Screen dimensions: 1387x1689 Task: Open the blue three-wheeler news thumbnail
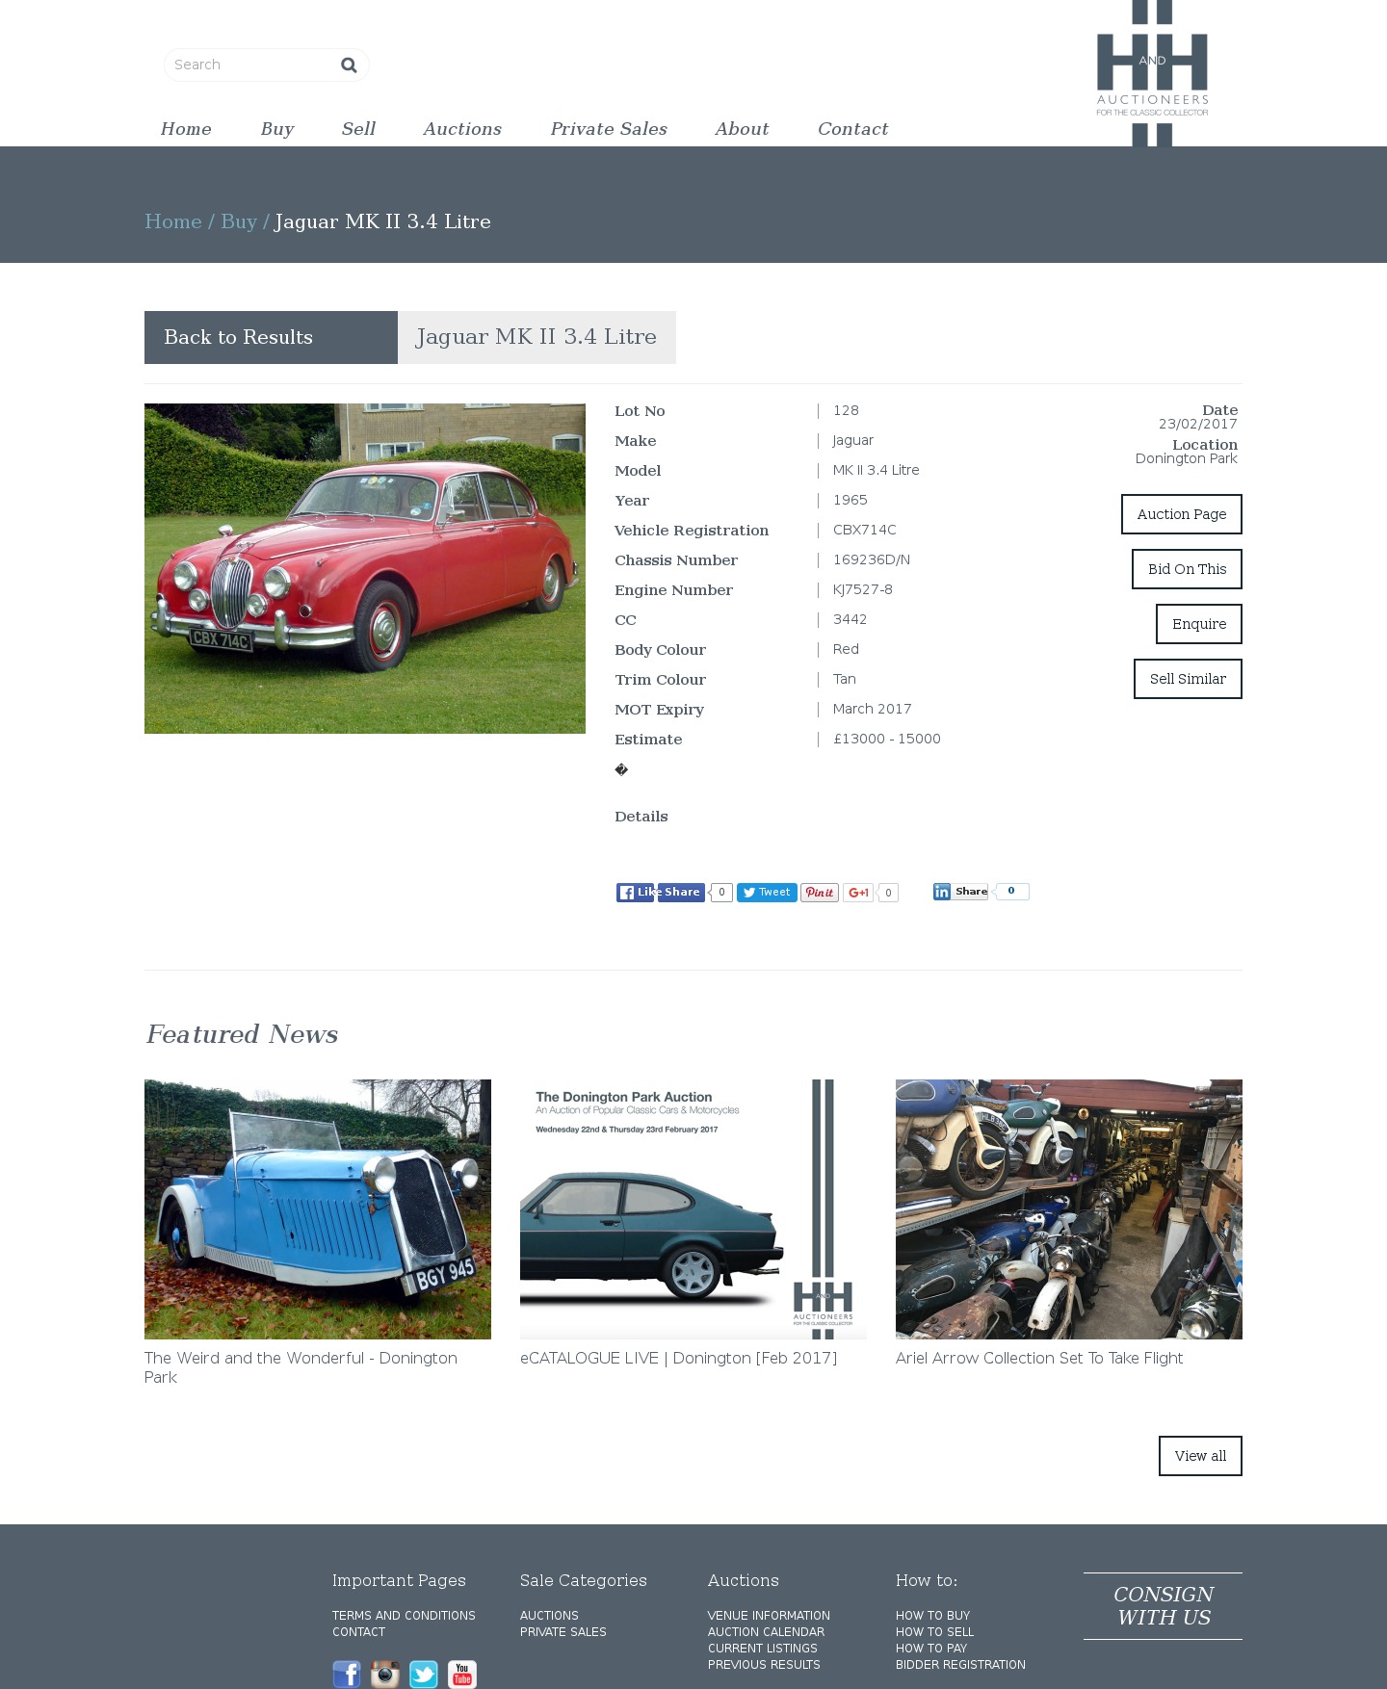point(318,1209)
